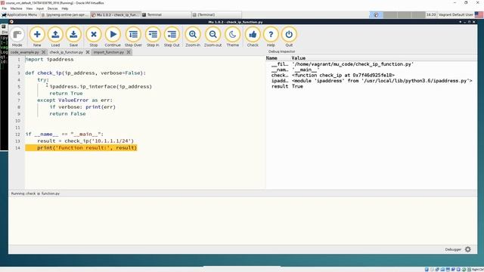This screenshot has height=272, width=484.
Task: Click the Value column header
Action: tap(299, 58)
